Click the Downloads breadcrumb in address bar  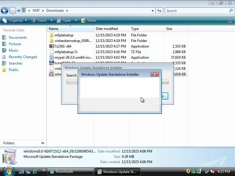point(55,11)
